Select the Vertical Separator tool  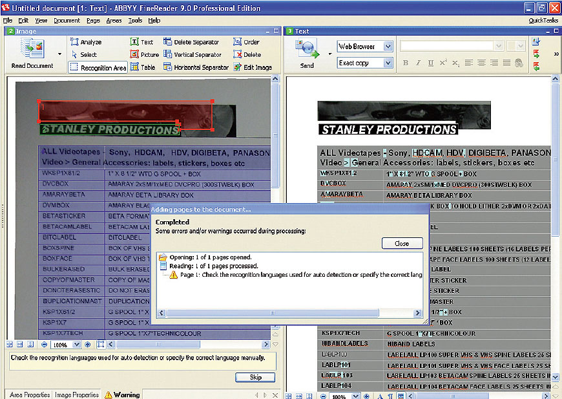tap(192, 55)
